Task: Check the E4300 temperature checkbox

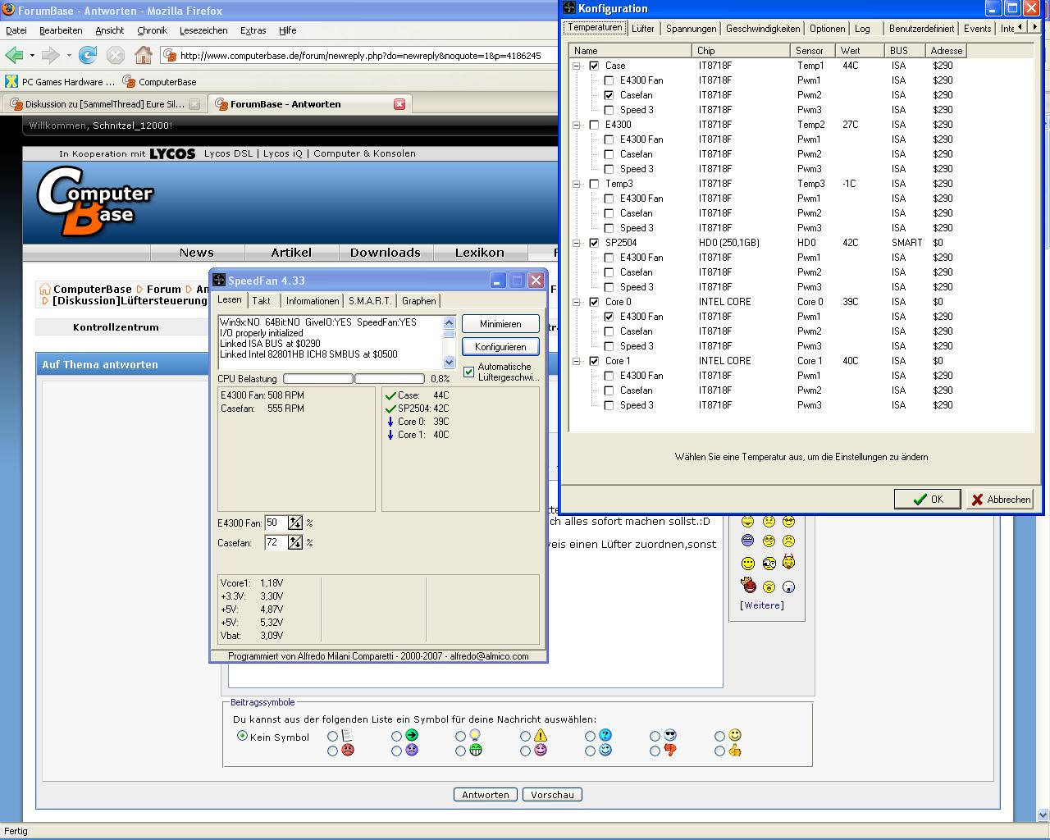Action: click(594, 125)
